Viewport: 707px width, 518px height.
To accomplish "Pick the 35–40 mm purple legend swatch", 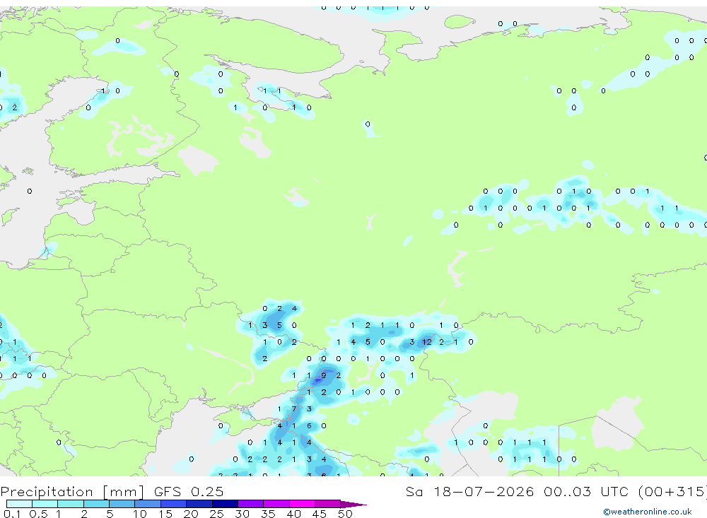I will (276, 504).
